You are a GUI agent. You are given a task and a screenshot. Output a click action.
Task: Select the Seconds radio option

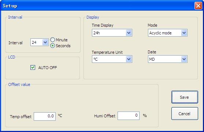[x=52, y=46]
